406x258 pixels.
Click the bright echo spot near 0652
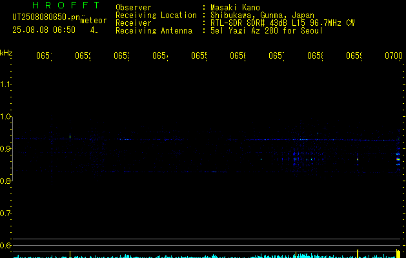[x=70, y=136]
